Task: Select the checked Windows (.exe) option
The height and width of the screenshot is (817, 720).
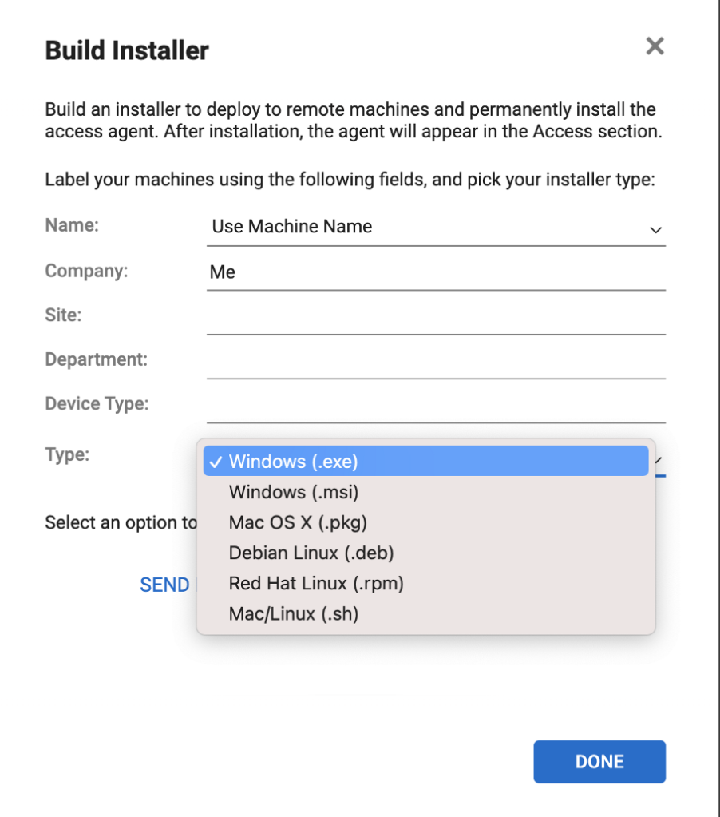Action: coord(425,461)
